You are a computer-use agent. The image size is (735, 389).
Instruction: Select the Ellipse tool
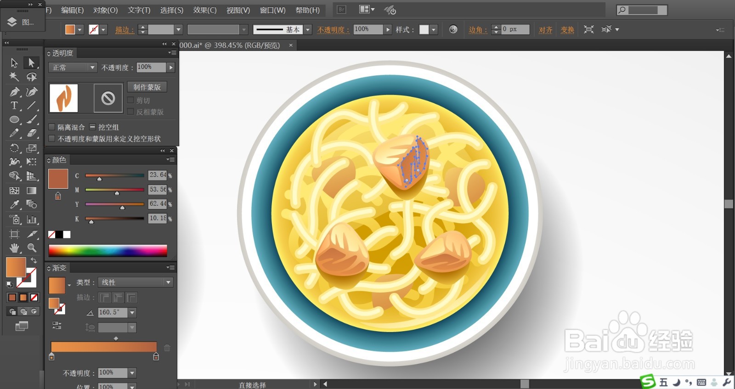pos(14,119)
